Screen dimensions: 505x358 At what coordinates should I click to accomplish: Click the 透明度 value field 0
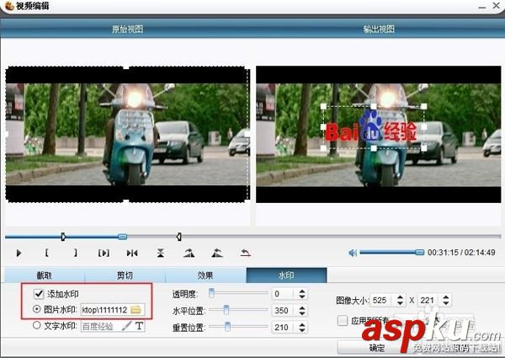284,294
